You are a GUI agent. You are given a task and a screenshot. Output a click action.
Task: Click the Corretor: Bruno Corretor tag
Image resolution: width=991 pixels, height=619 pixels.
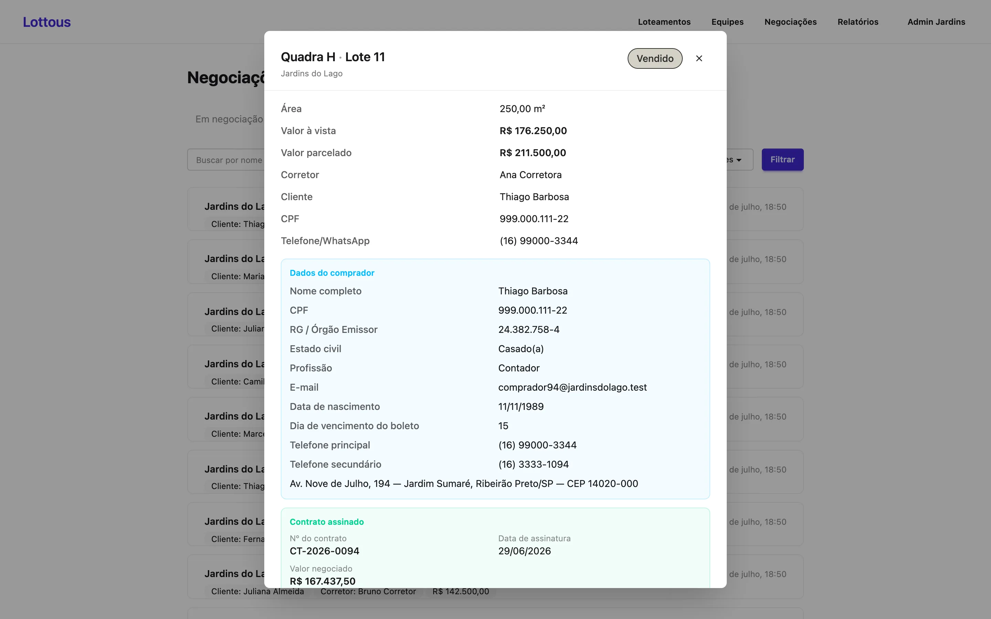[x=368, y=591]
